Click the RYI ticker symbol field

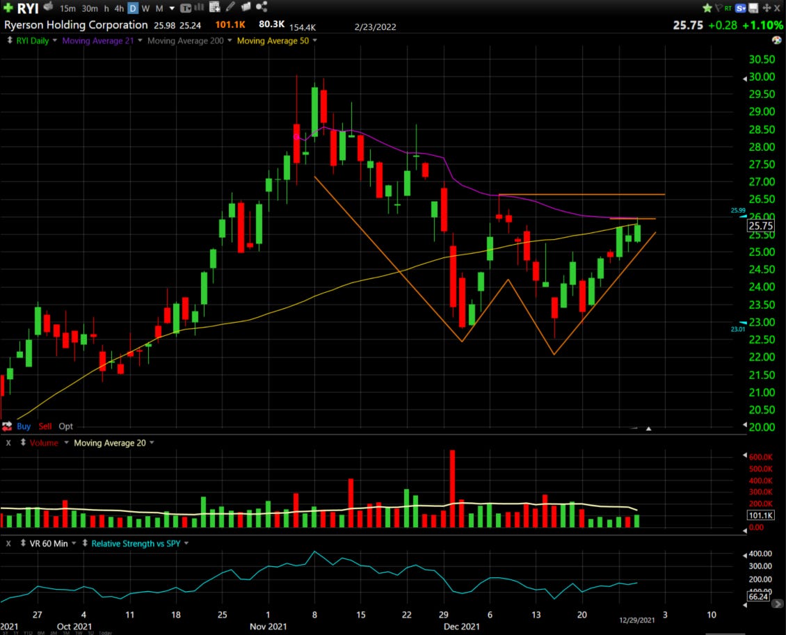28,8
